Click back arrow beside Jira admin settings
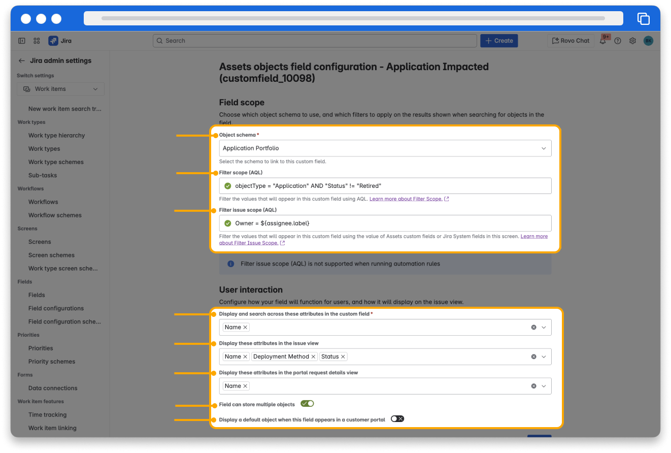This screenshot has height=453, width=671. (x=22, y=60)
